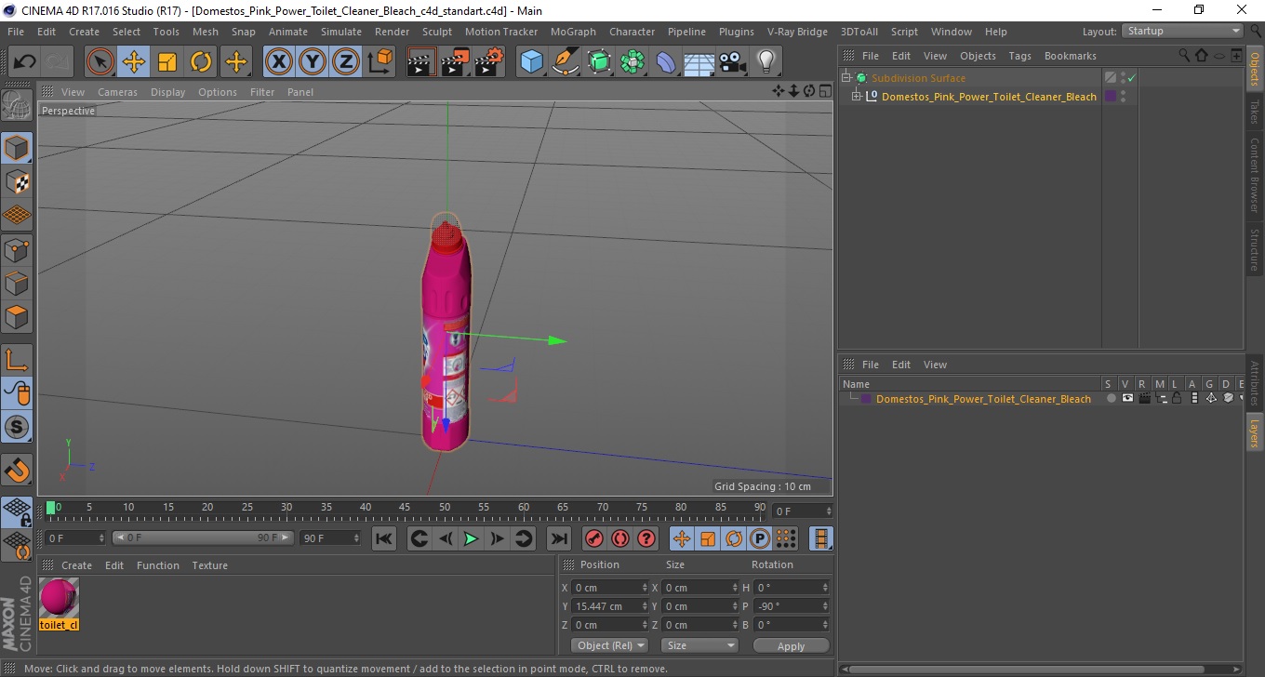1265x677 pixels.
Task: Toggle Position keyframe recording
Action: (682, 538)
